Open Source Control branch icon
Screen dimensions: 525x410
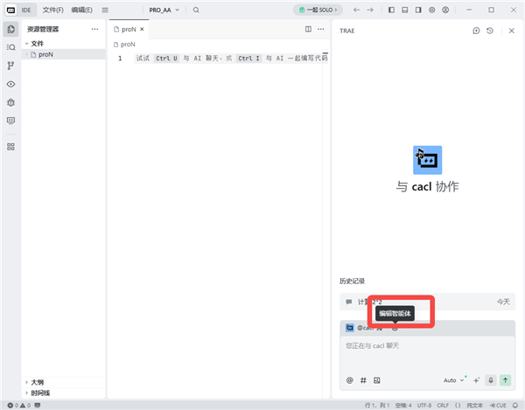tap(10, 66)
